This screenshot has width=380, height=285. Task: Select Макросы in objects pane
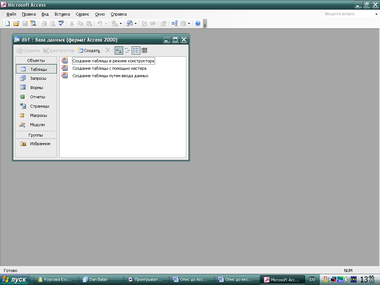pyautogui.click(x=36, y=115)
